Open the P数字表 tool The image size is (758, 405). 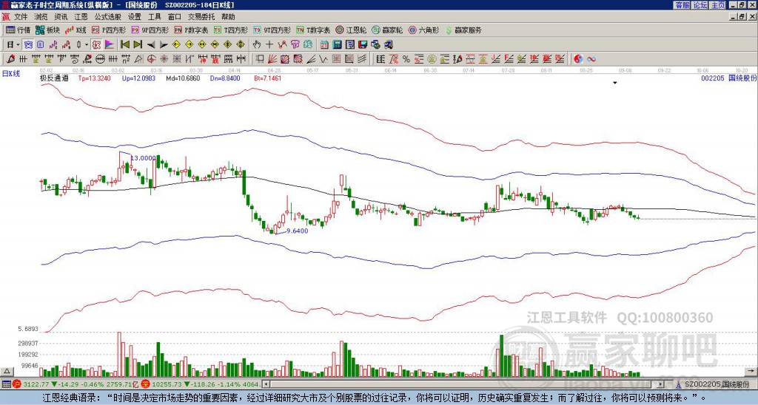click(191, 30)
